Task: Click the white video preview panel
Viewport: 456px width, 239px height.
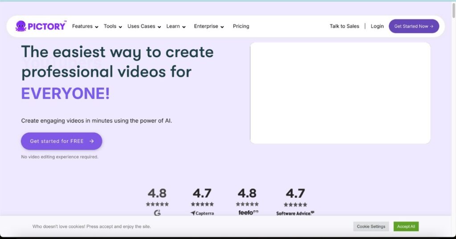Action: click(x=340, y=93)
